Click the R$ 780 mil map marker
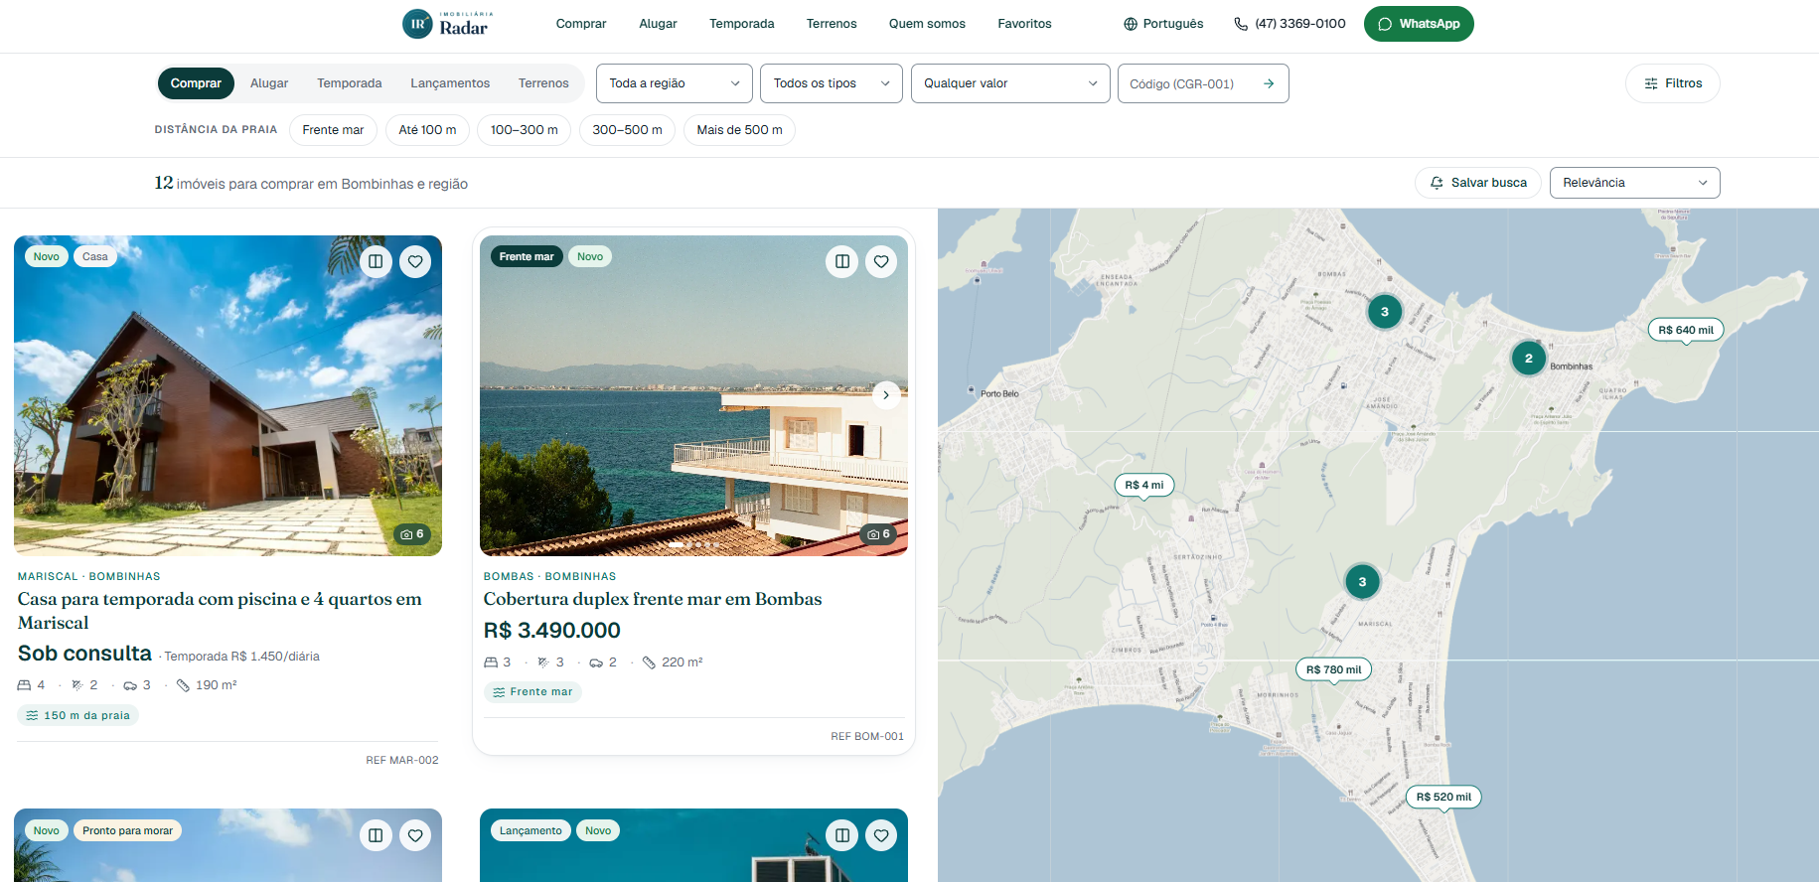Image resolution: width=1819 pixels, height=882 pixels. tap(1334, 670)
